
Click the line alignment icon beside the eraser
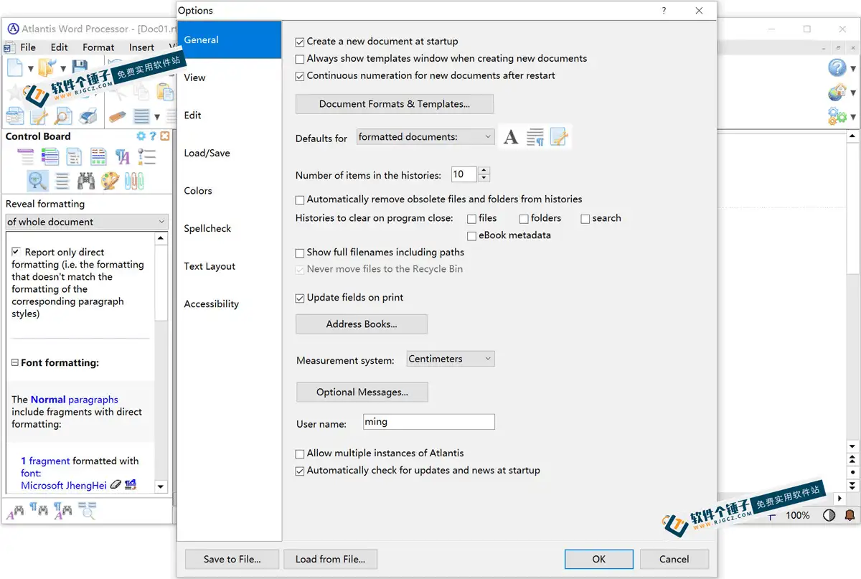[141, 116]
